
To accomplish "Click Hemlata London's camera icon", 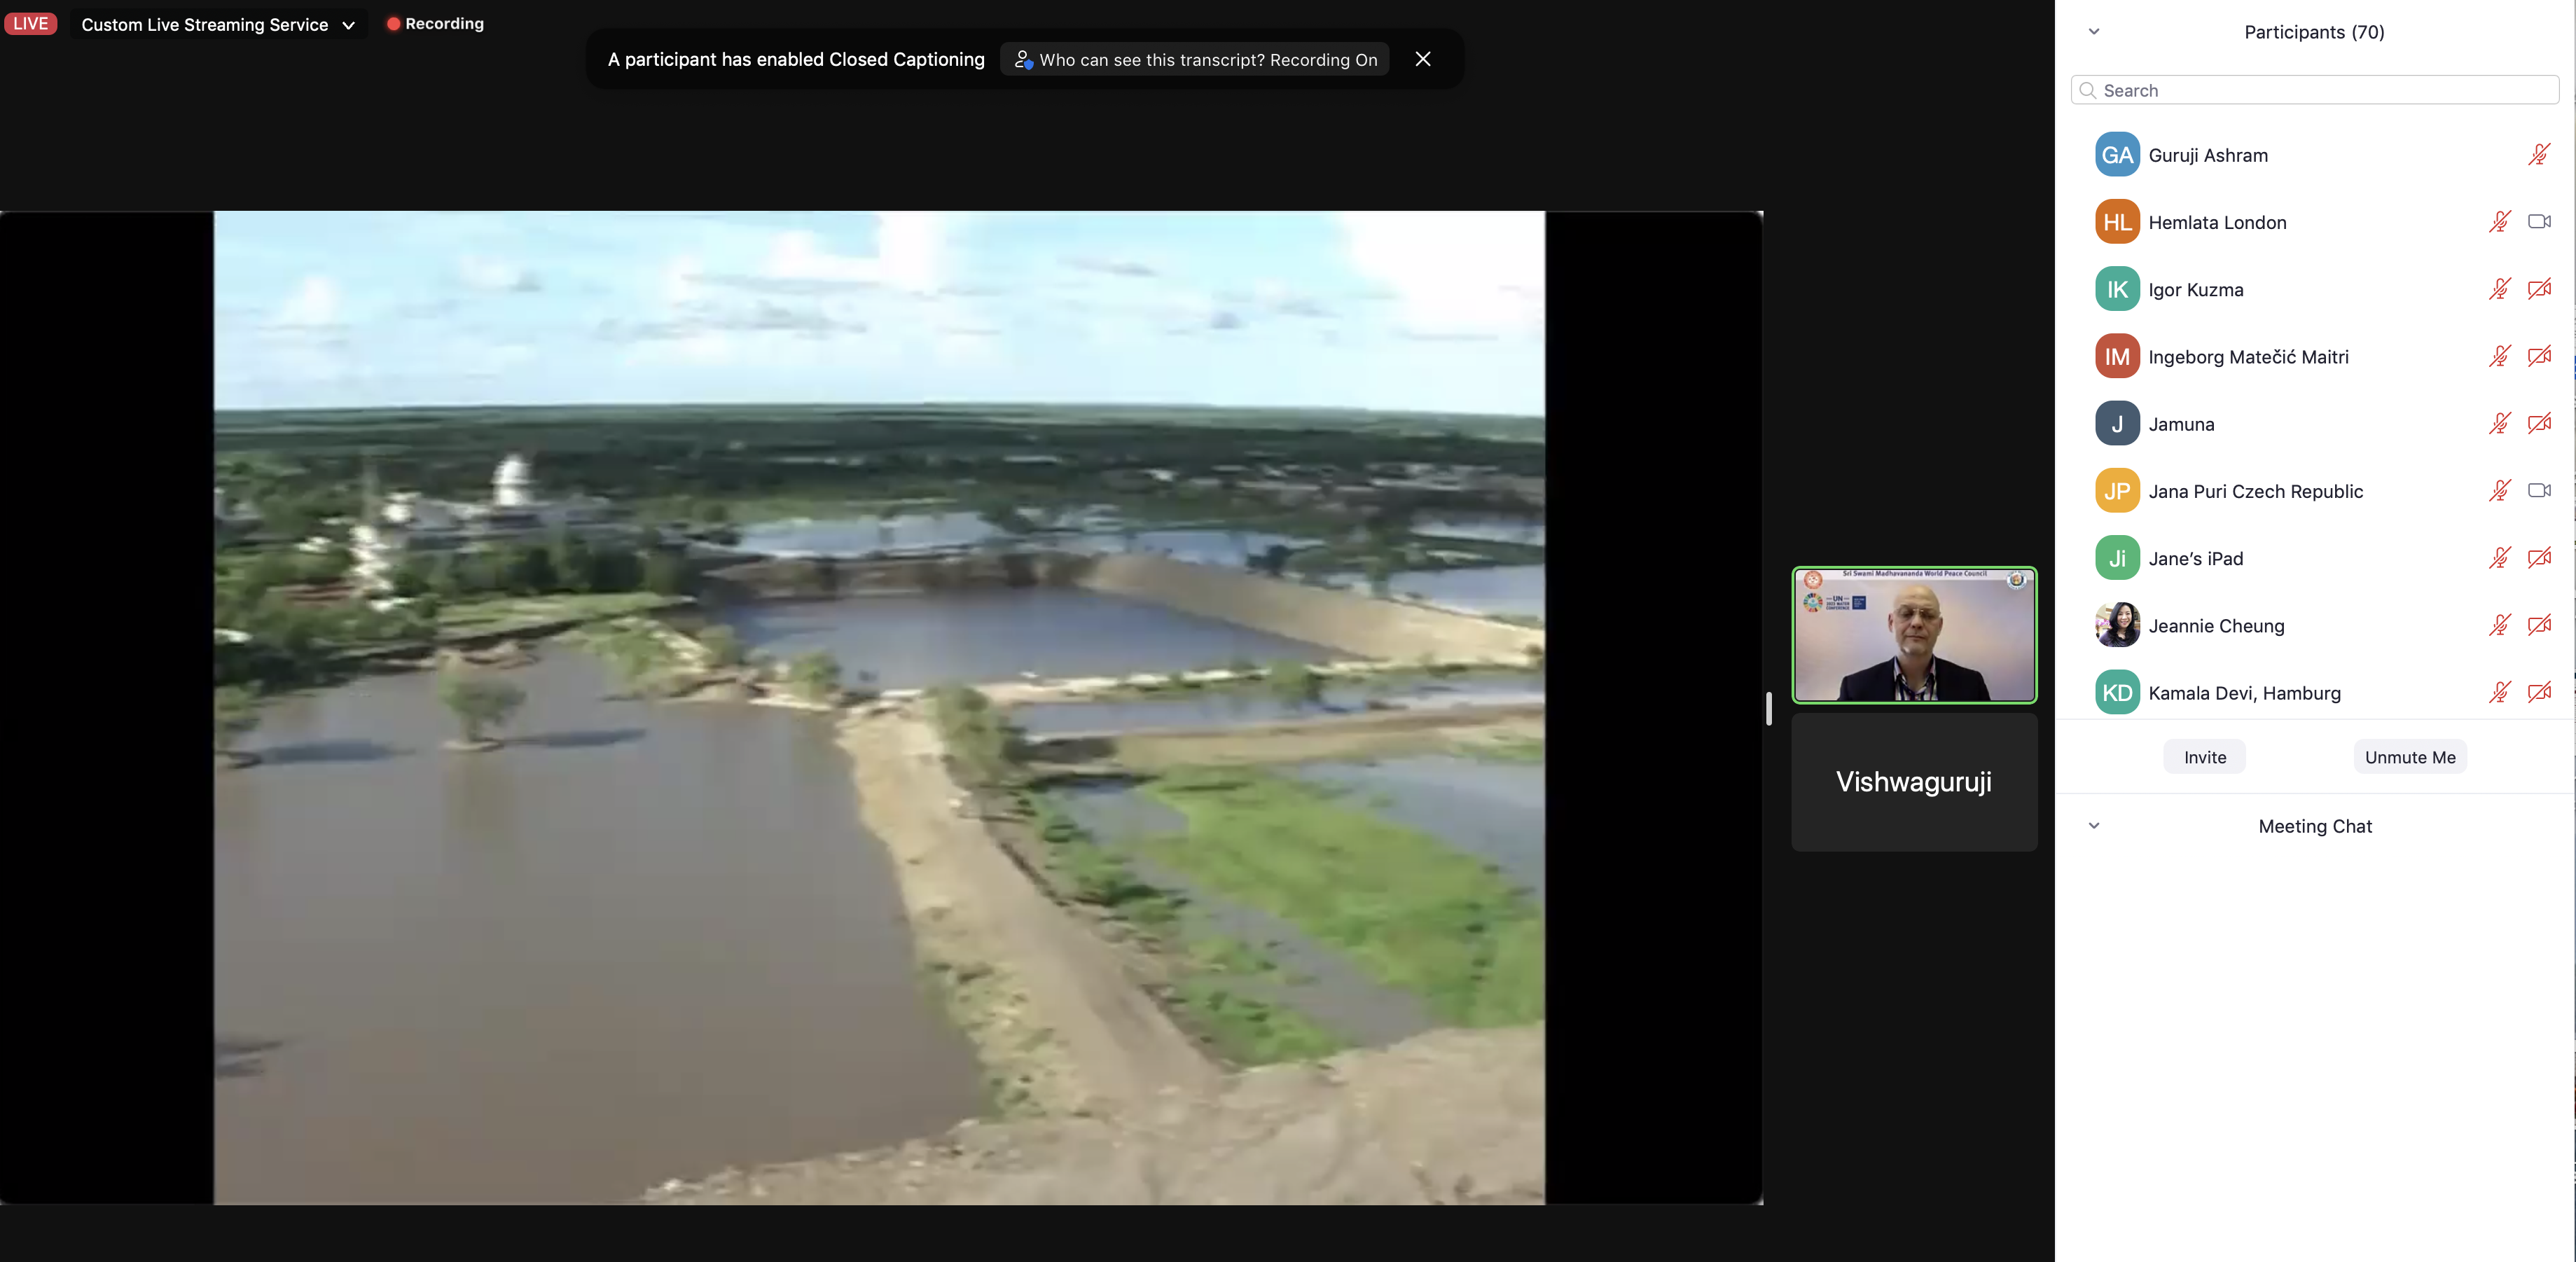I will click(2538, 222).
